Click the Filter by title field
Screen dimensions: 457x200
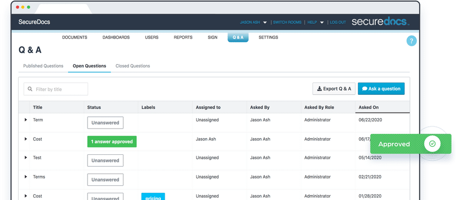click(x=56, y=89)
